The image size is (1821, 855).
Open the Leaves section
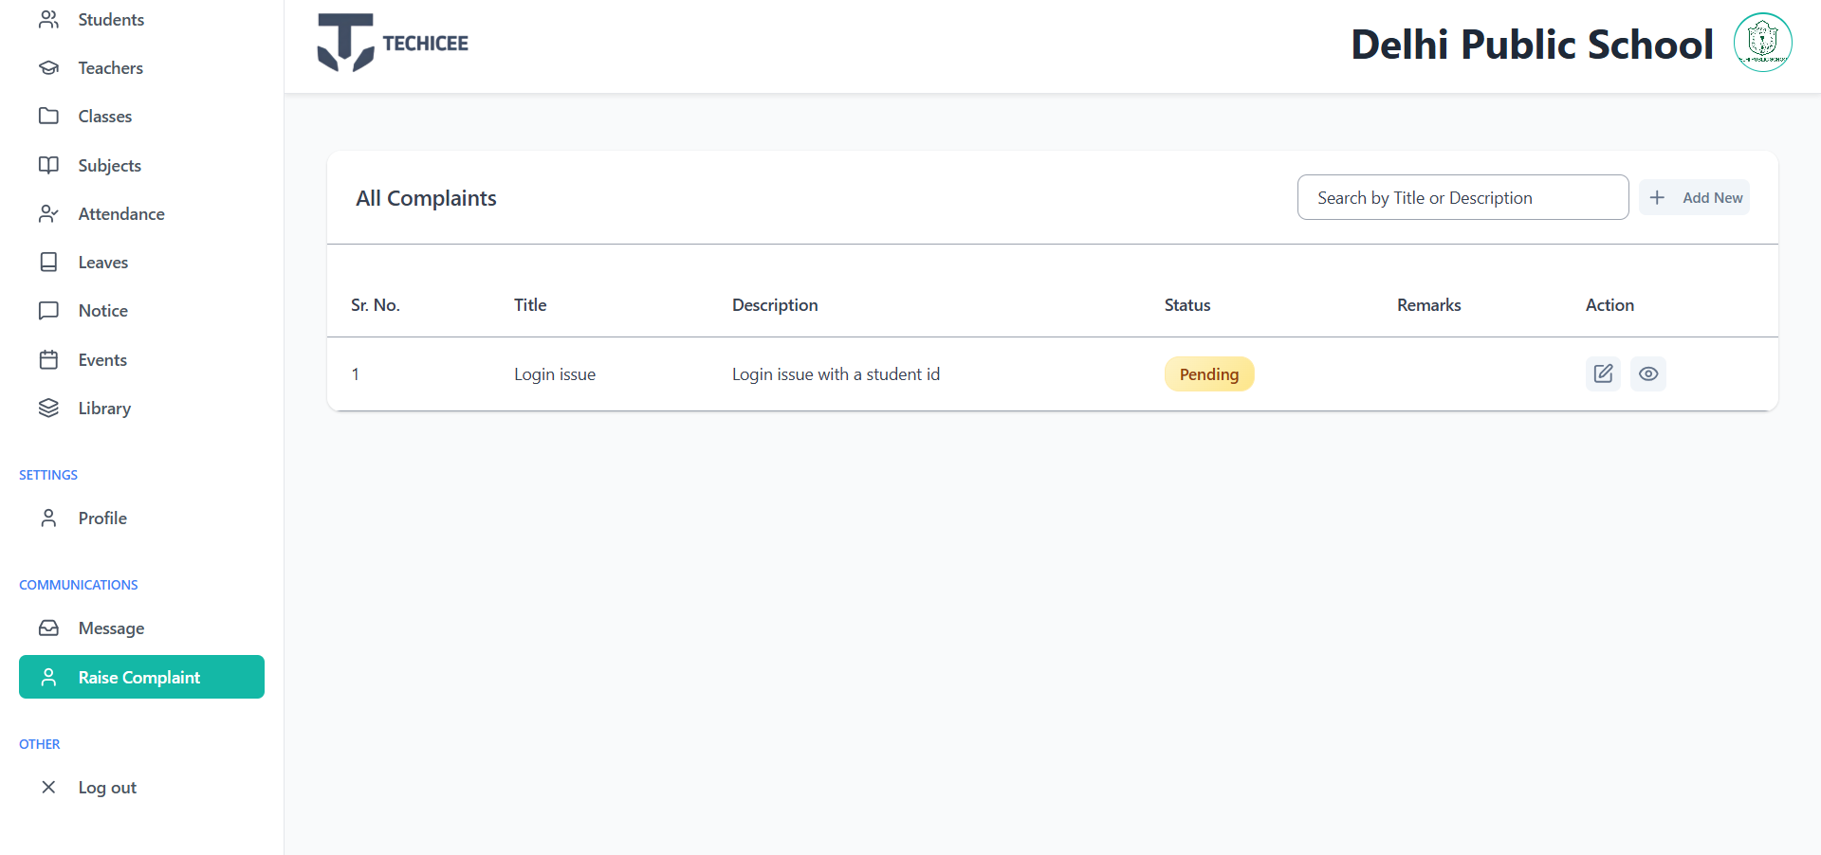102,263
